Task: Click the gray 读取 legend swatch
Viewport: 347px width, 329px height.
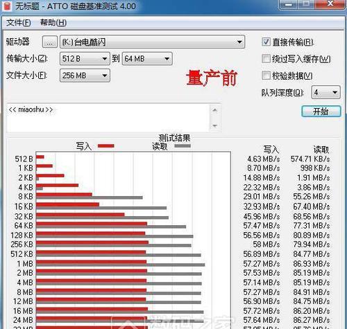Action: click(x=183, y=146)
